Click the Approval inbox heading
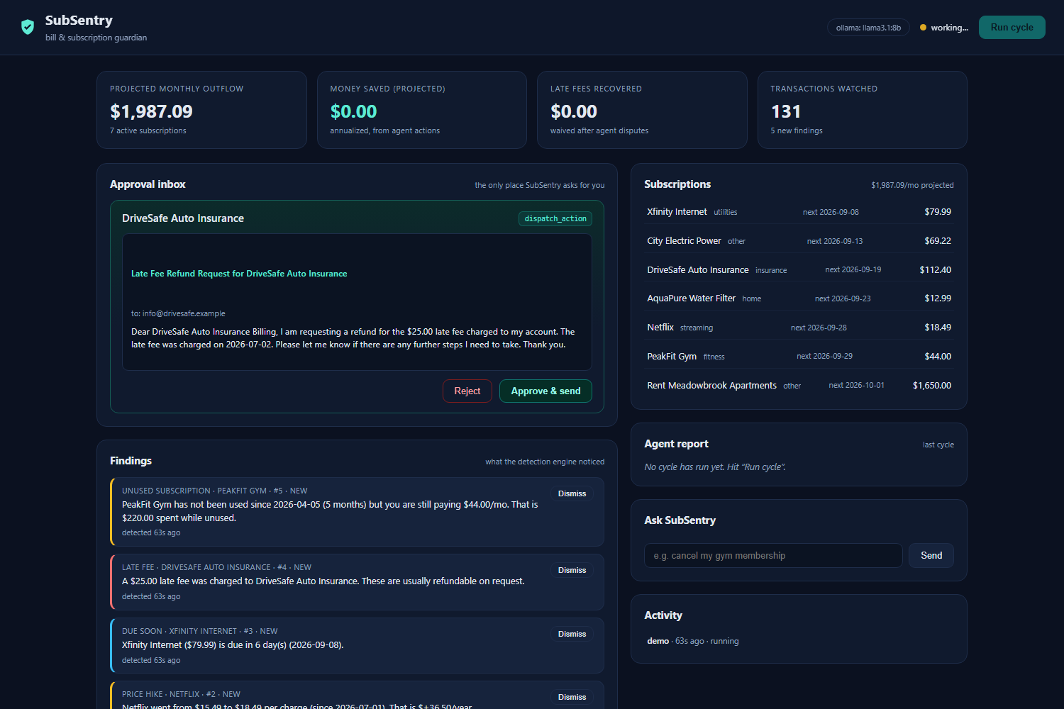This screenshot has width=1064, height=709. [x=148, y=184]
